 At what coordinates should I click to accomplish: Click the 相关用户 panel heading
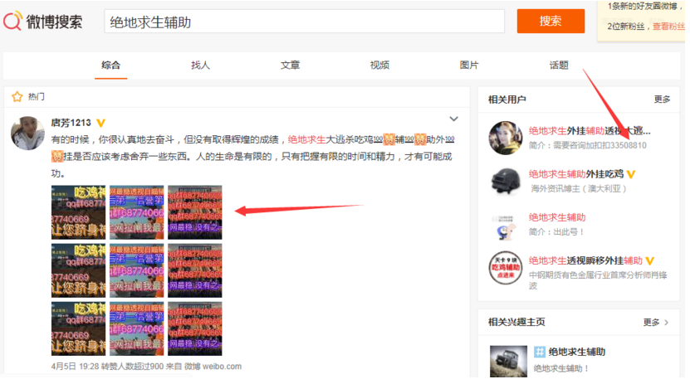point(507,100)
